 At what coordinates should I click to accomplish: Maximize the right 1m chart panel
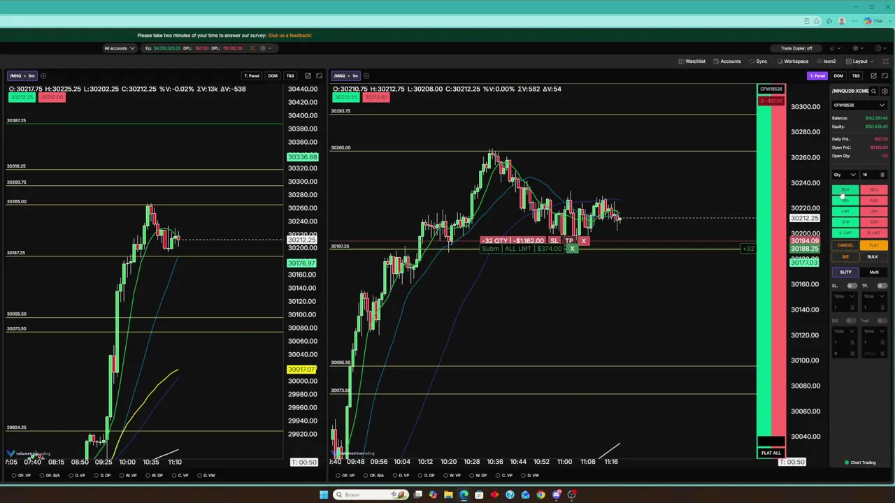pyautogui.click(x=886, y=75)
